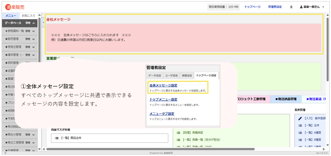Open ★参照資料一覧 in the sidebar
This screenshot has width=331, height=156.
14,31
